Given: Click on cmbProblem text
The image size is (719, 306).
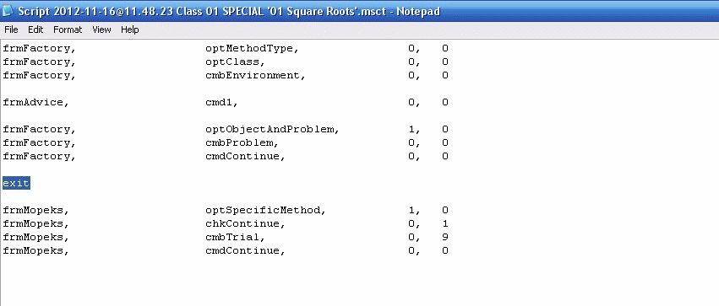Looking at the screenshot, I should point(242,142).
